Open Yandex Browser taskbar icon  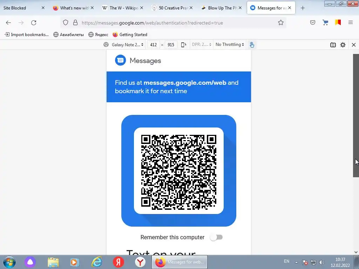pos(140,262)
